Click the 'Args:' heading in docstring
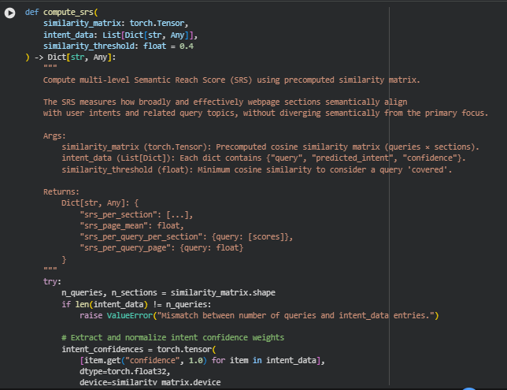The width and height of the screenshot is (507, 390). (x=55, y=136)
